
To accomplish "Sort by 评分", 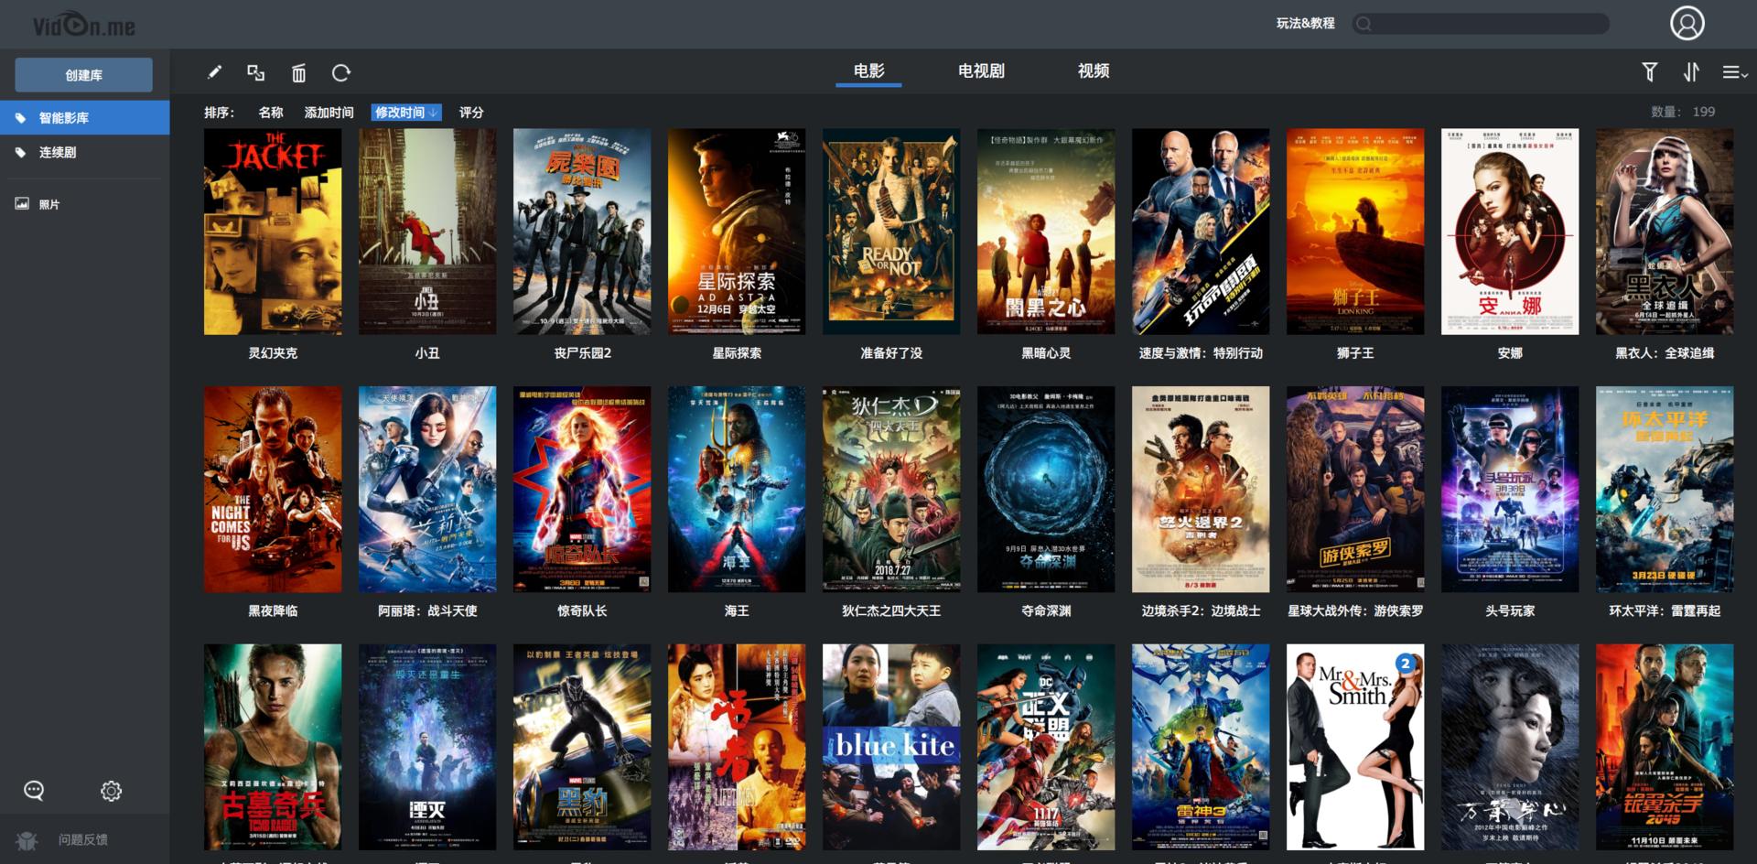I will 471,113.
